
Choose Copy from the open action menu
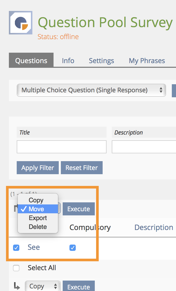coord(36,200)
